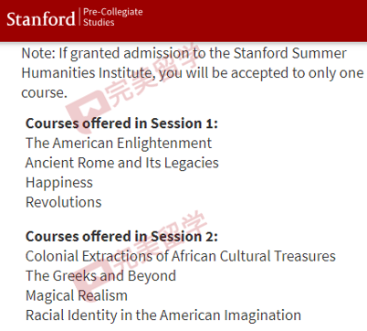
Task: Click the lower watermark logo icon near Magical Realism
Action: [91, 282]
